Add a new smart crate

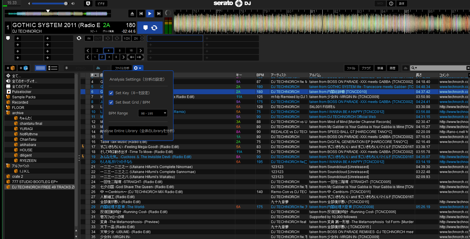tap(24, 68)
